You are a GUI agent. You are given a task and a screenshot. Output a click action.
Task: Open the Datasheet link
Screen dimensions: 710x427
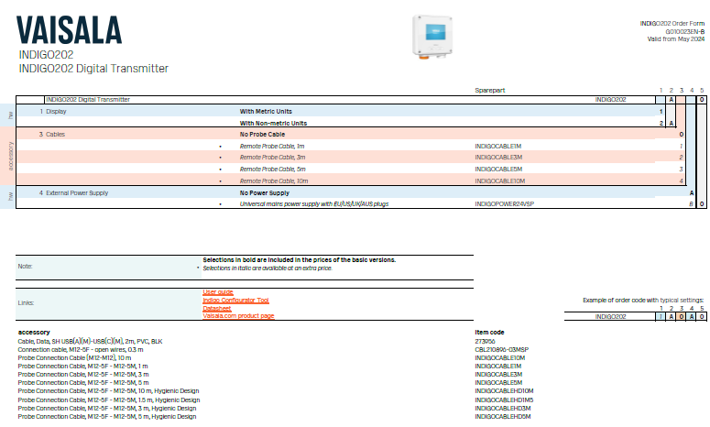[x=217, y=309]
